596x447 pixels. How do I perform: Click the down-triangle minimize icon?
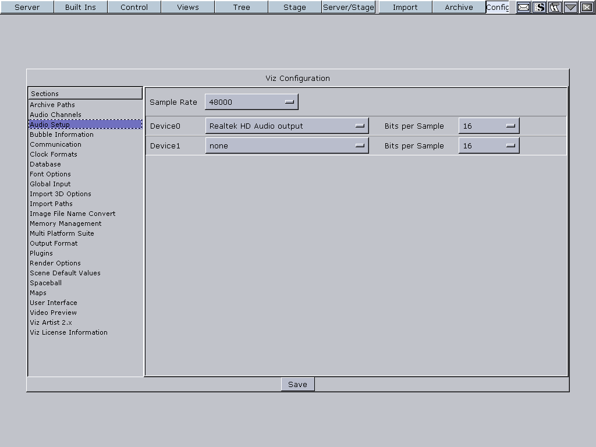[x=570, y=7]
